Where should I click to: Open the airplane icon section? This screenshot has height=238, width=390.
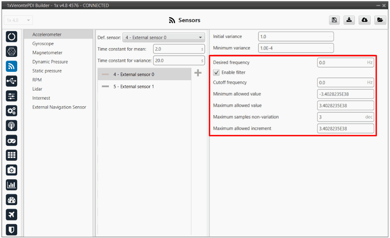pos(11,215)
